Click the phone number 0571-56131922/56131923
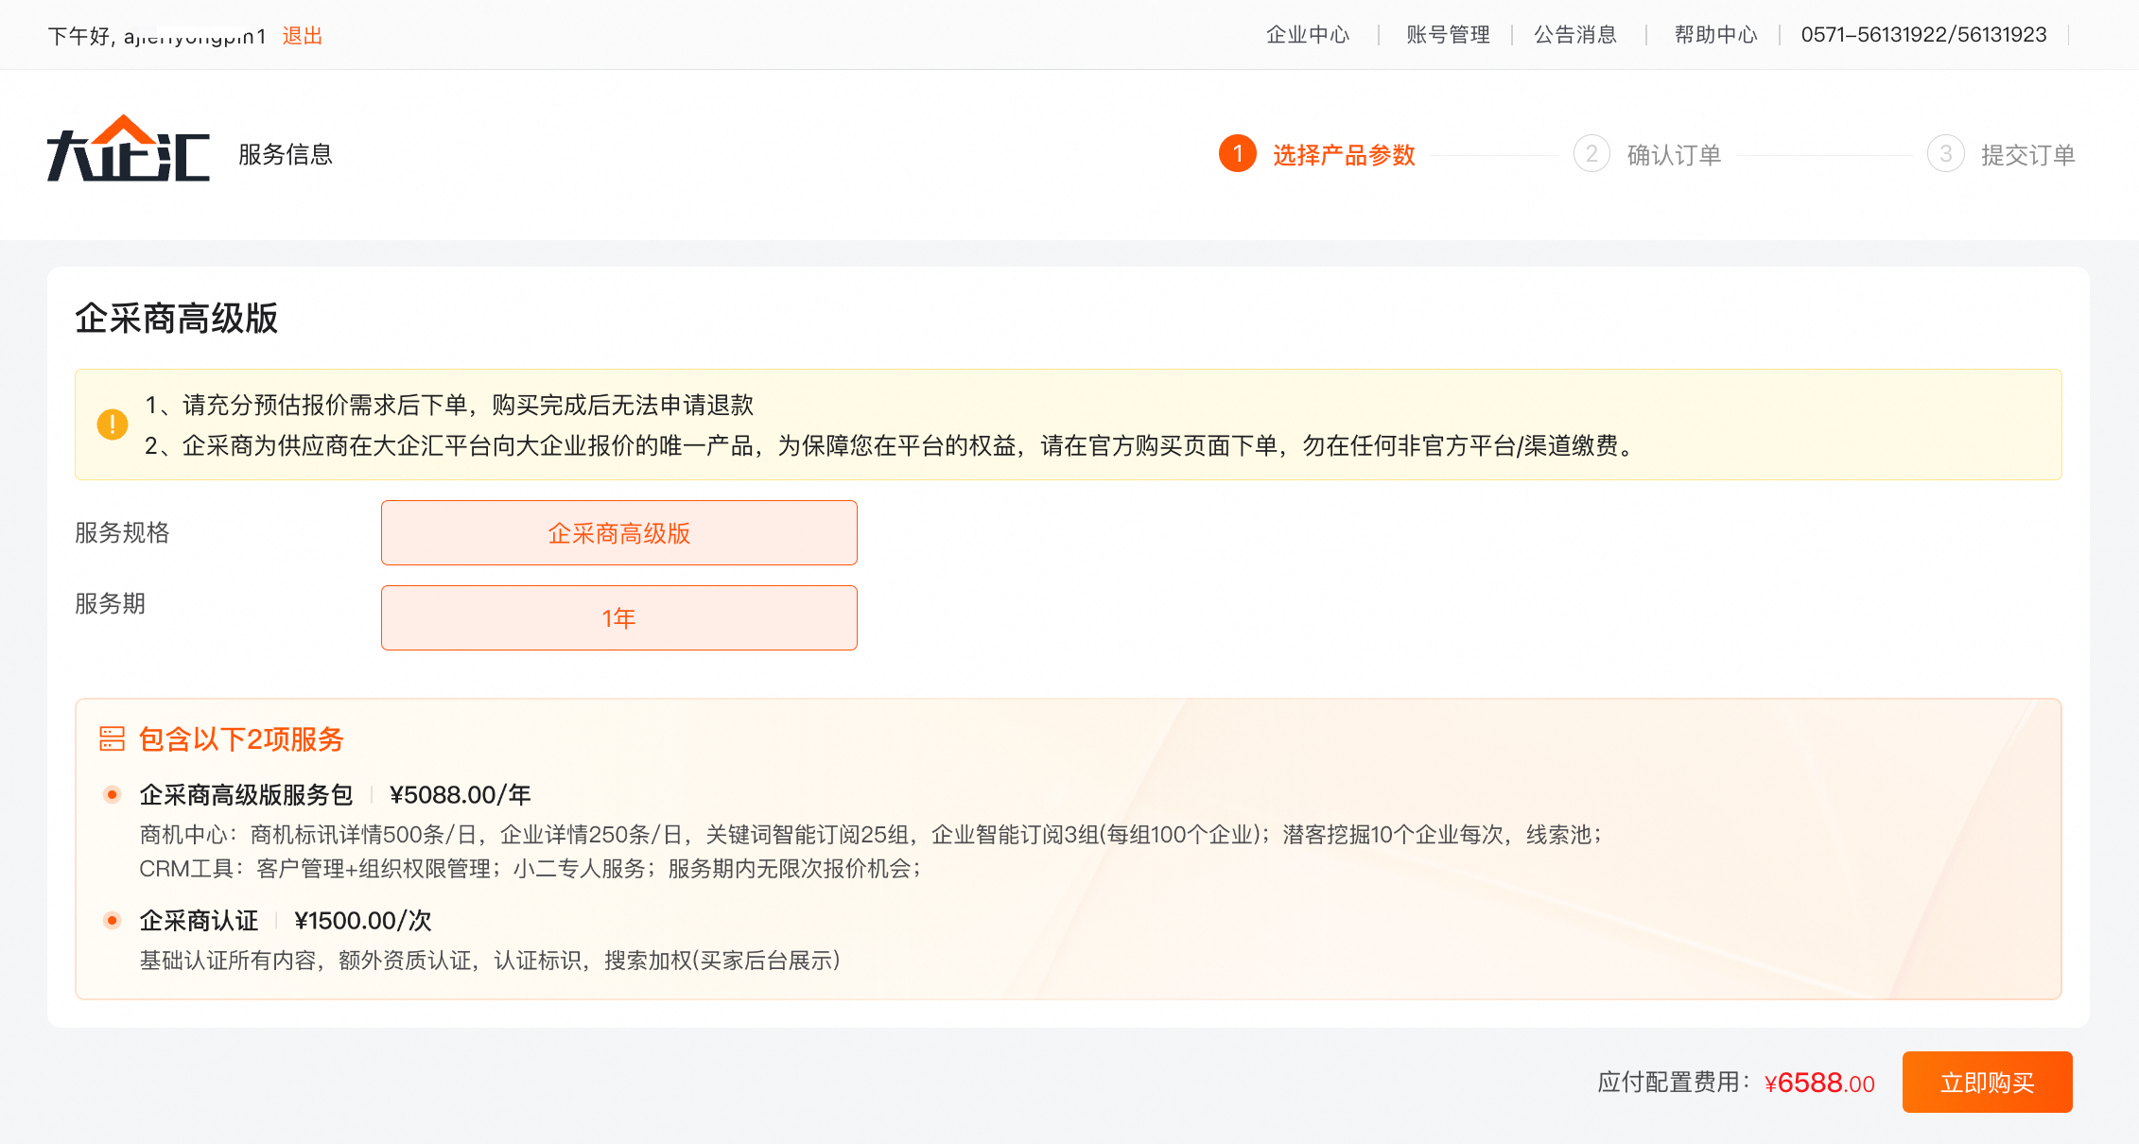The width and height of the screenshot is (2139, 1144). [x=1923, y=35]
